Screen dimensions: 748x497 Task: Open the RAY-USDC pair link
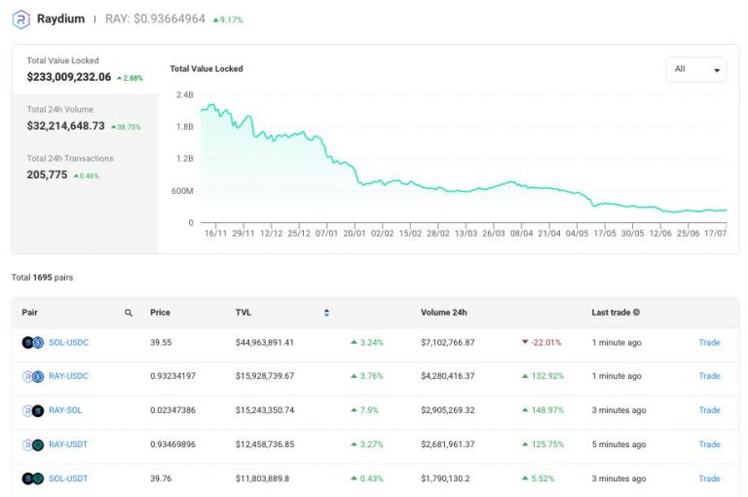[x=68, y=376]
